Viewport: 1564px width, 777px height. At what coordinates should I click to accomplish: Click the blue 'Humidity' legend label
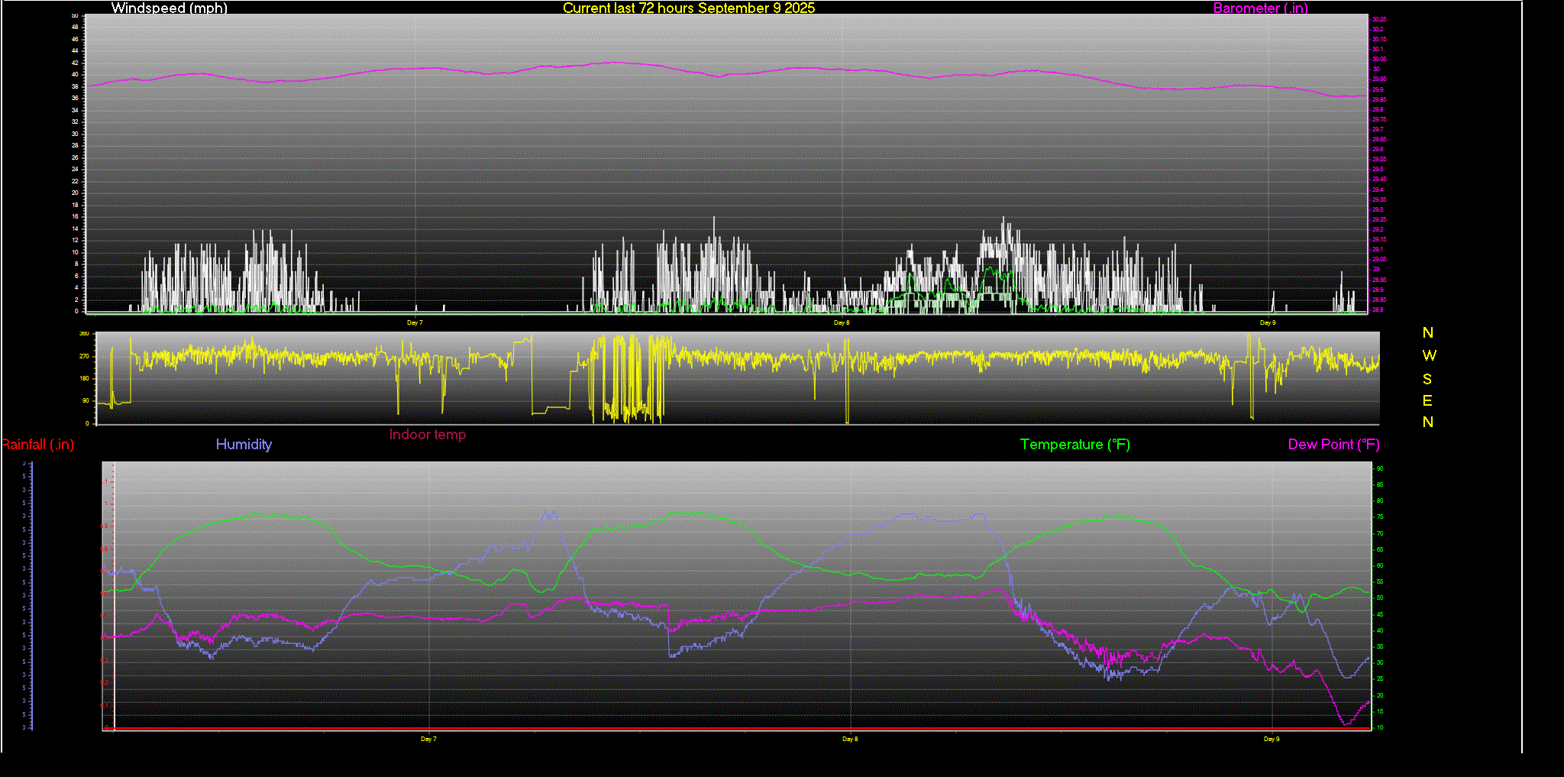tap(244, 444)
